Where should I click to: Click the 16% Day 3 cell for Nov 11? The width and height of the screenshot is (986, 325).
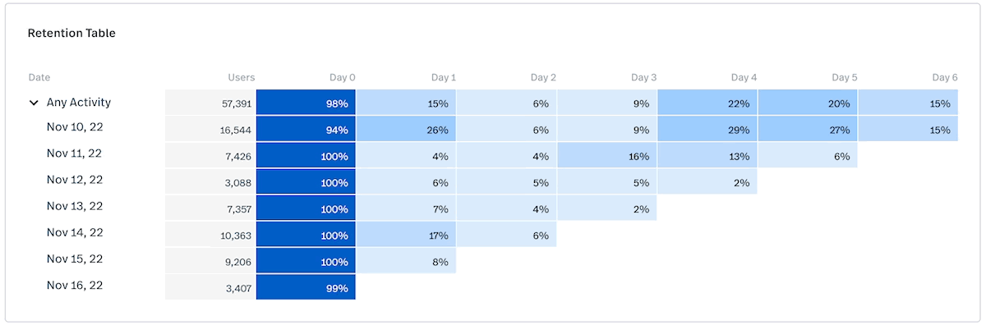(607, 156)
